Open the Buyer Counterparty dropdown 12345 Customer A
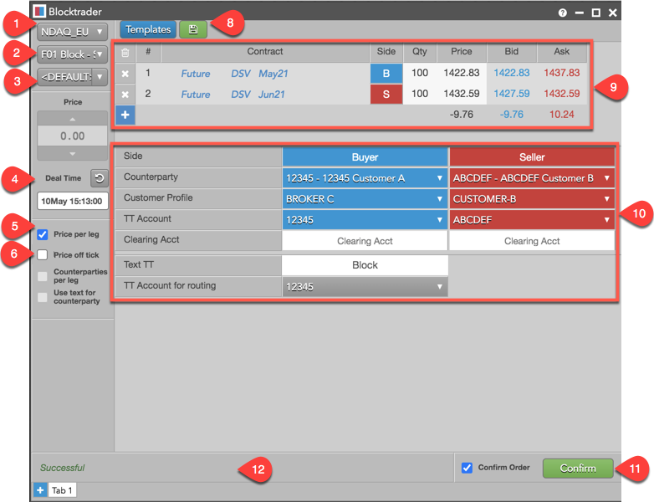The height and width of the screenshot is (502, 654). pyautogui.click(x=365, y=178)
